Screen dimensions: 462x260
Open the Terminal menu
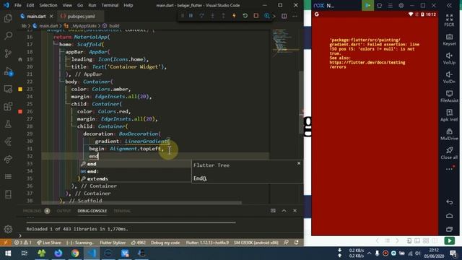click(x=110, y=5)
